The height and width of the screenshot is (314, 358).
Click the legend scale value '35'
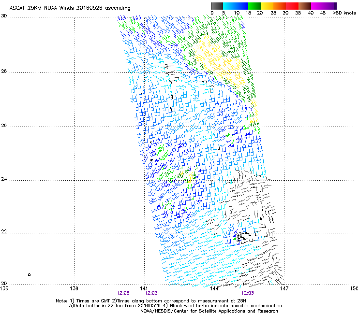298,13
